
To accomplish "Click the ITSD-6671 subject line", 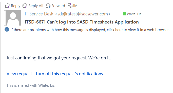I will [82, 22].
